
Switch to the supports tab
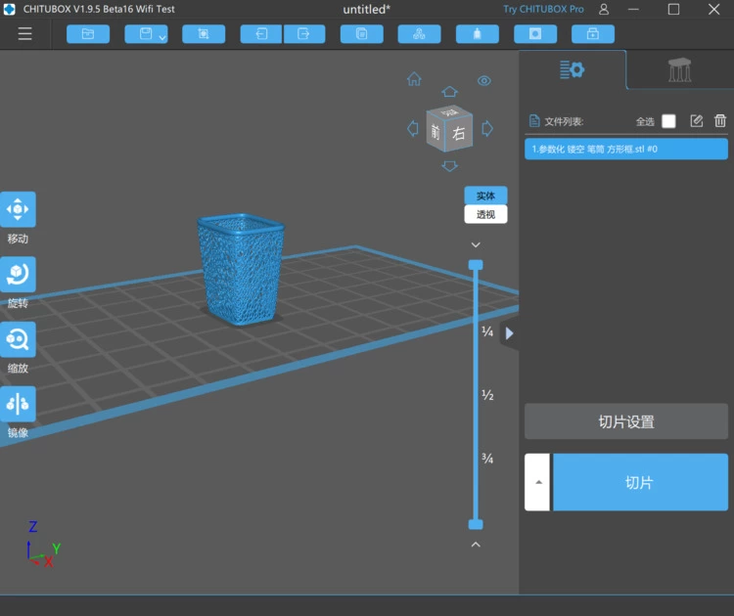tap(679, 70)
